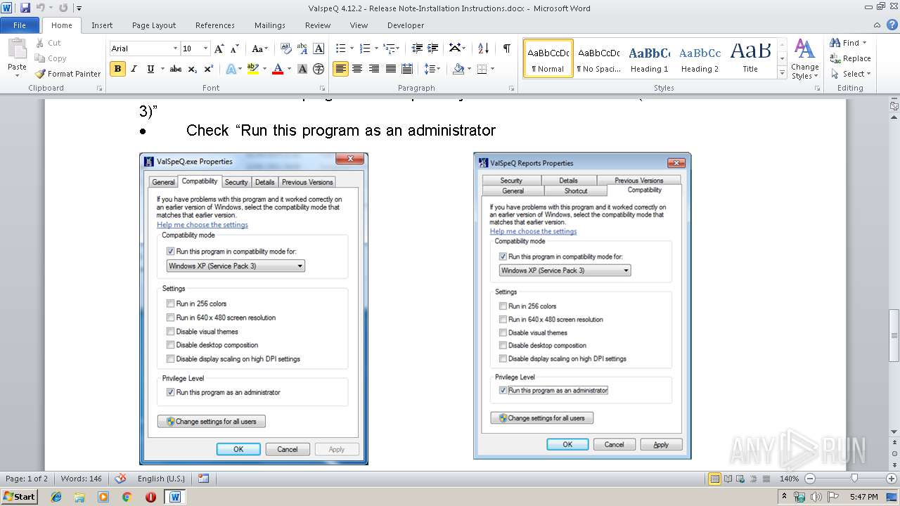Viewport: 900px width, 506px height.
Task: Open the Paragraph dialog launcher
Action: point(511,89)
